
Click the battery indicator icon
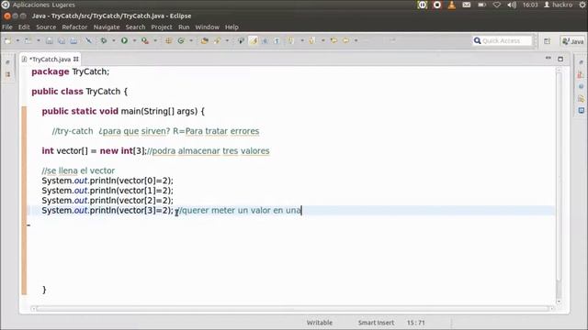481,5
